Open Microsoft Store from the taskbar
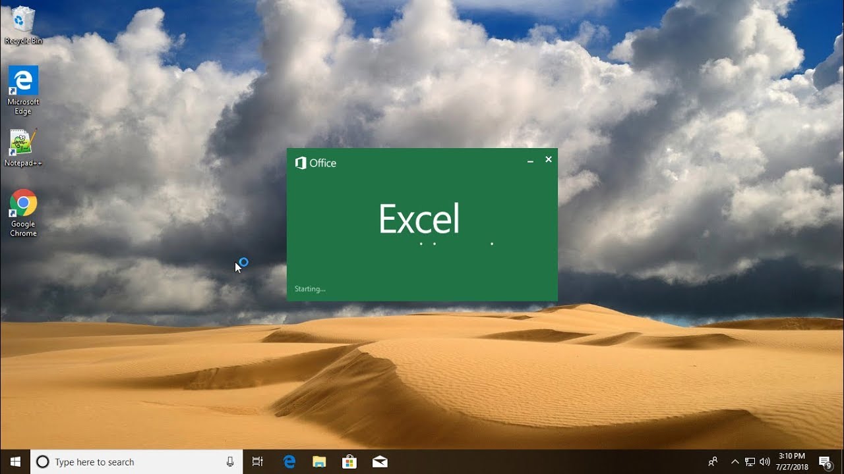The width and height of the screenshot is (844, 474). (349, 462)
